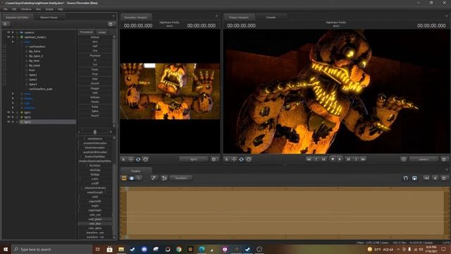Switch to the Clip Editor mode

[x=124, y=179]
